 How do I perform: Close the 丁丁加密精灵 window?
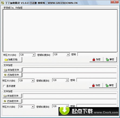coord(115,2)
